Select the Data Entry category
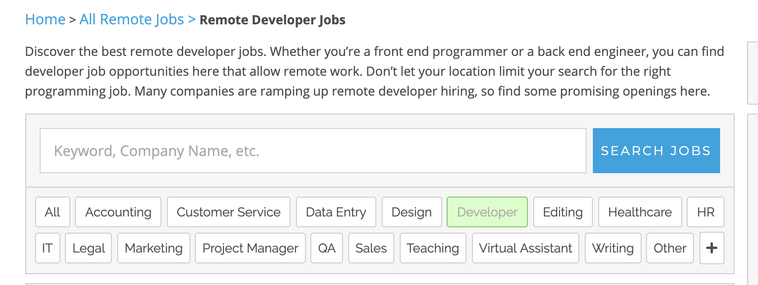The height and width of the screenshot is (285, 758). 336,212
